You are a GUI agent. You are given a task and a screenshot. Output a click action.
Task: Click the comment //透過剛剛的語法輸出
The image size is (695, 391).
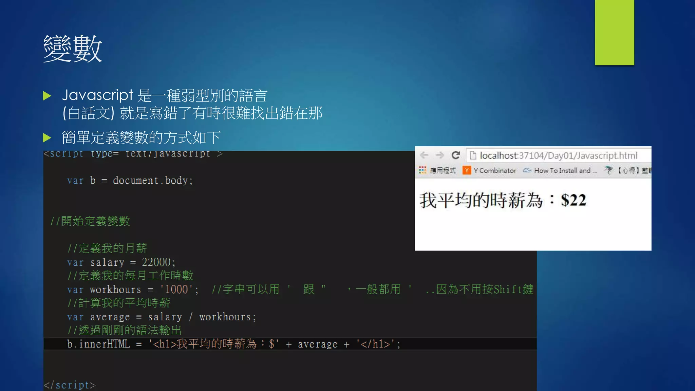125,330
